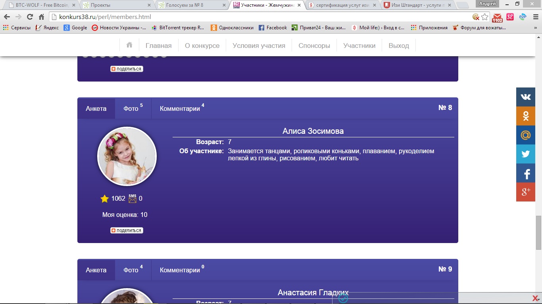Open the Gmail extension icon showing 1102
The width and height of the screenshot is (542, 304).
coord(497,17)
